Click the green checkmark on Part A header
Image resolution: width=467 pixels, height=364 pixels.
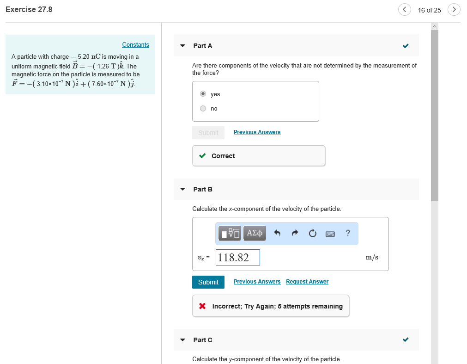pos(406,46)
